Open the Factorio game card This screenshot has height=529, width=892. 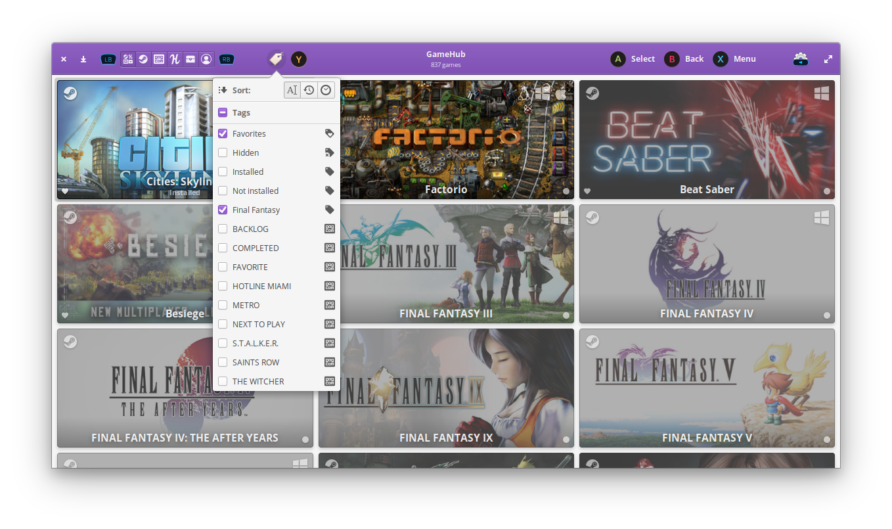(446, 139)
